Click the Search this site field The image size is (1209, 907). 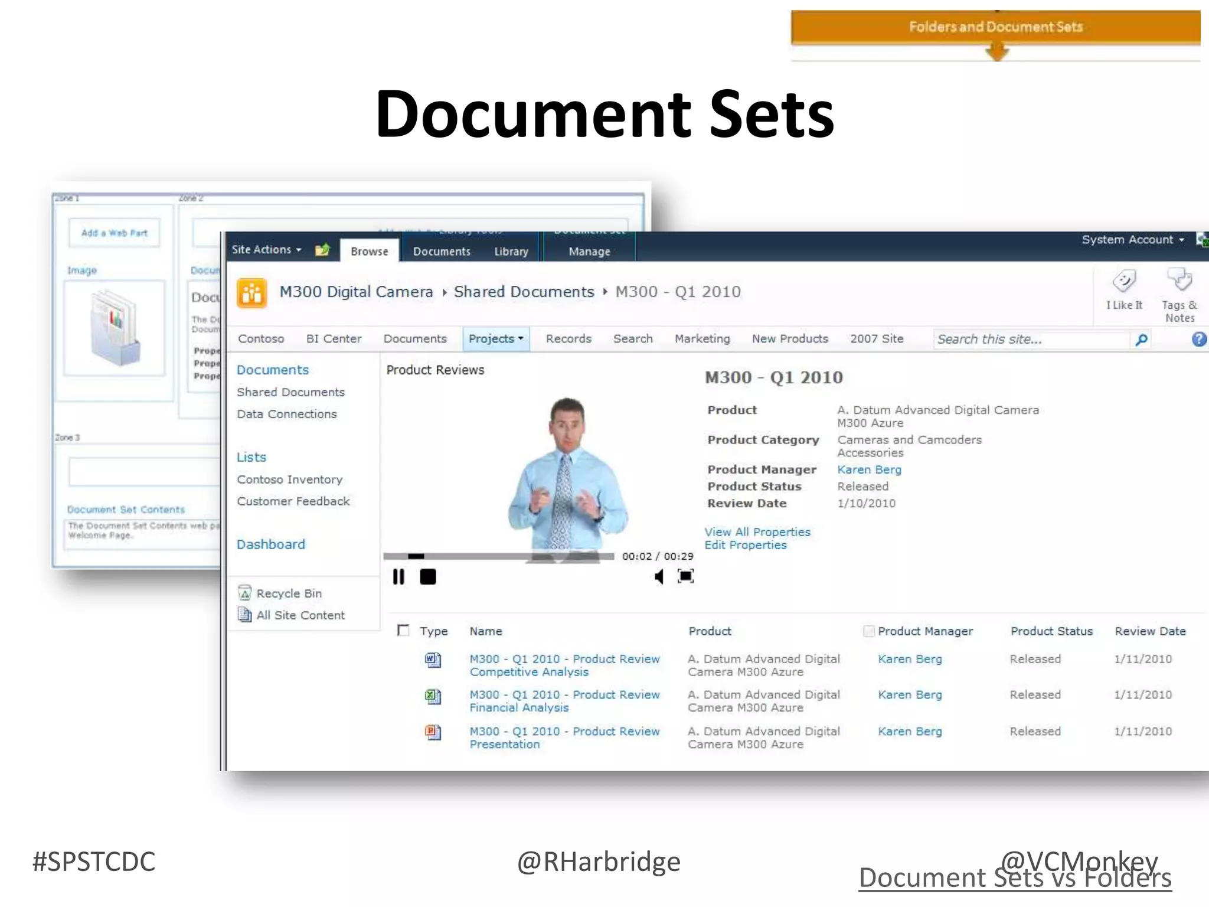point(1031,340)
